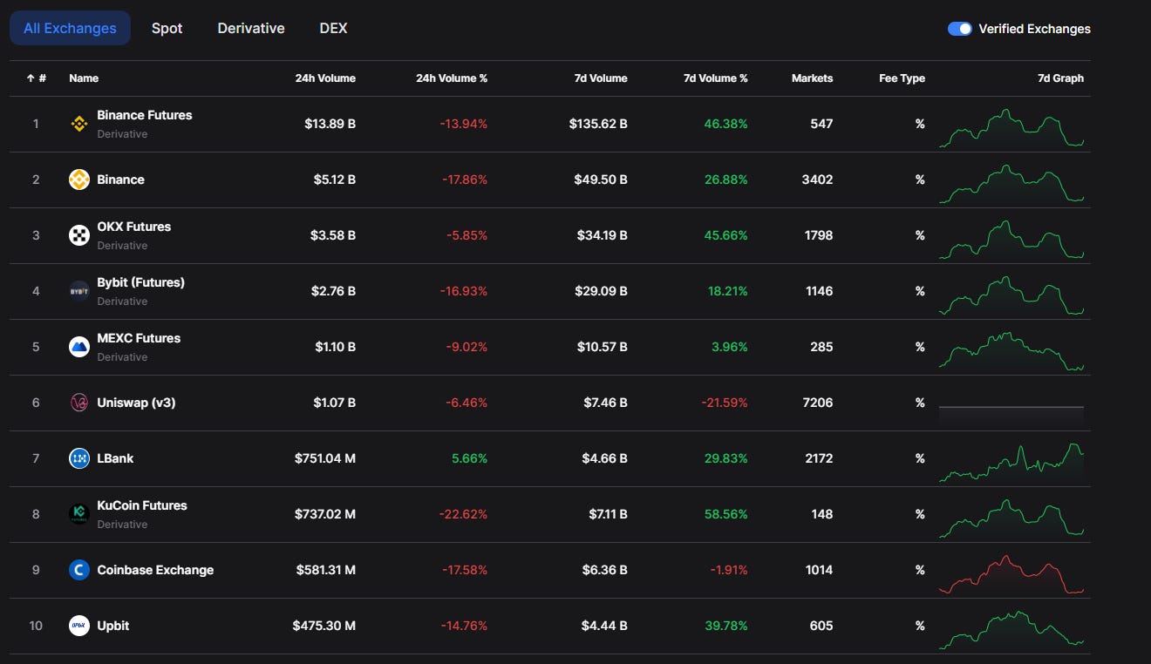Viewport: 1151px width, 664px height.
Task: Sort by Name column header
Action: (x=84, y=78)
